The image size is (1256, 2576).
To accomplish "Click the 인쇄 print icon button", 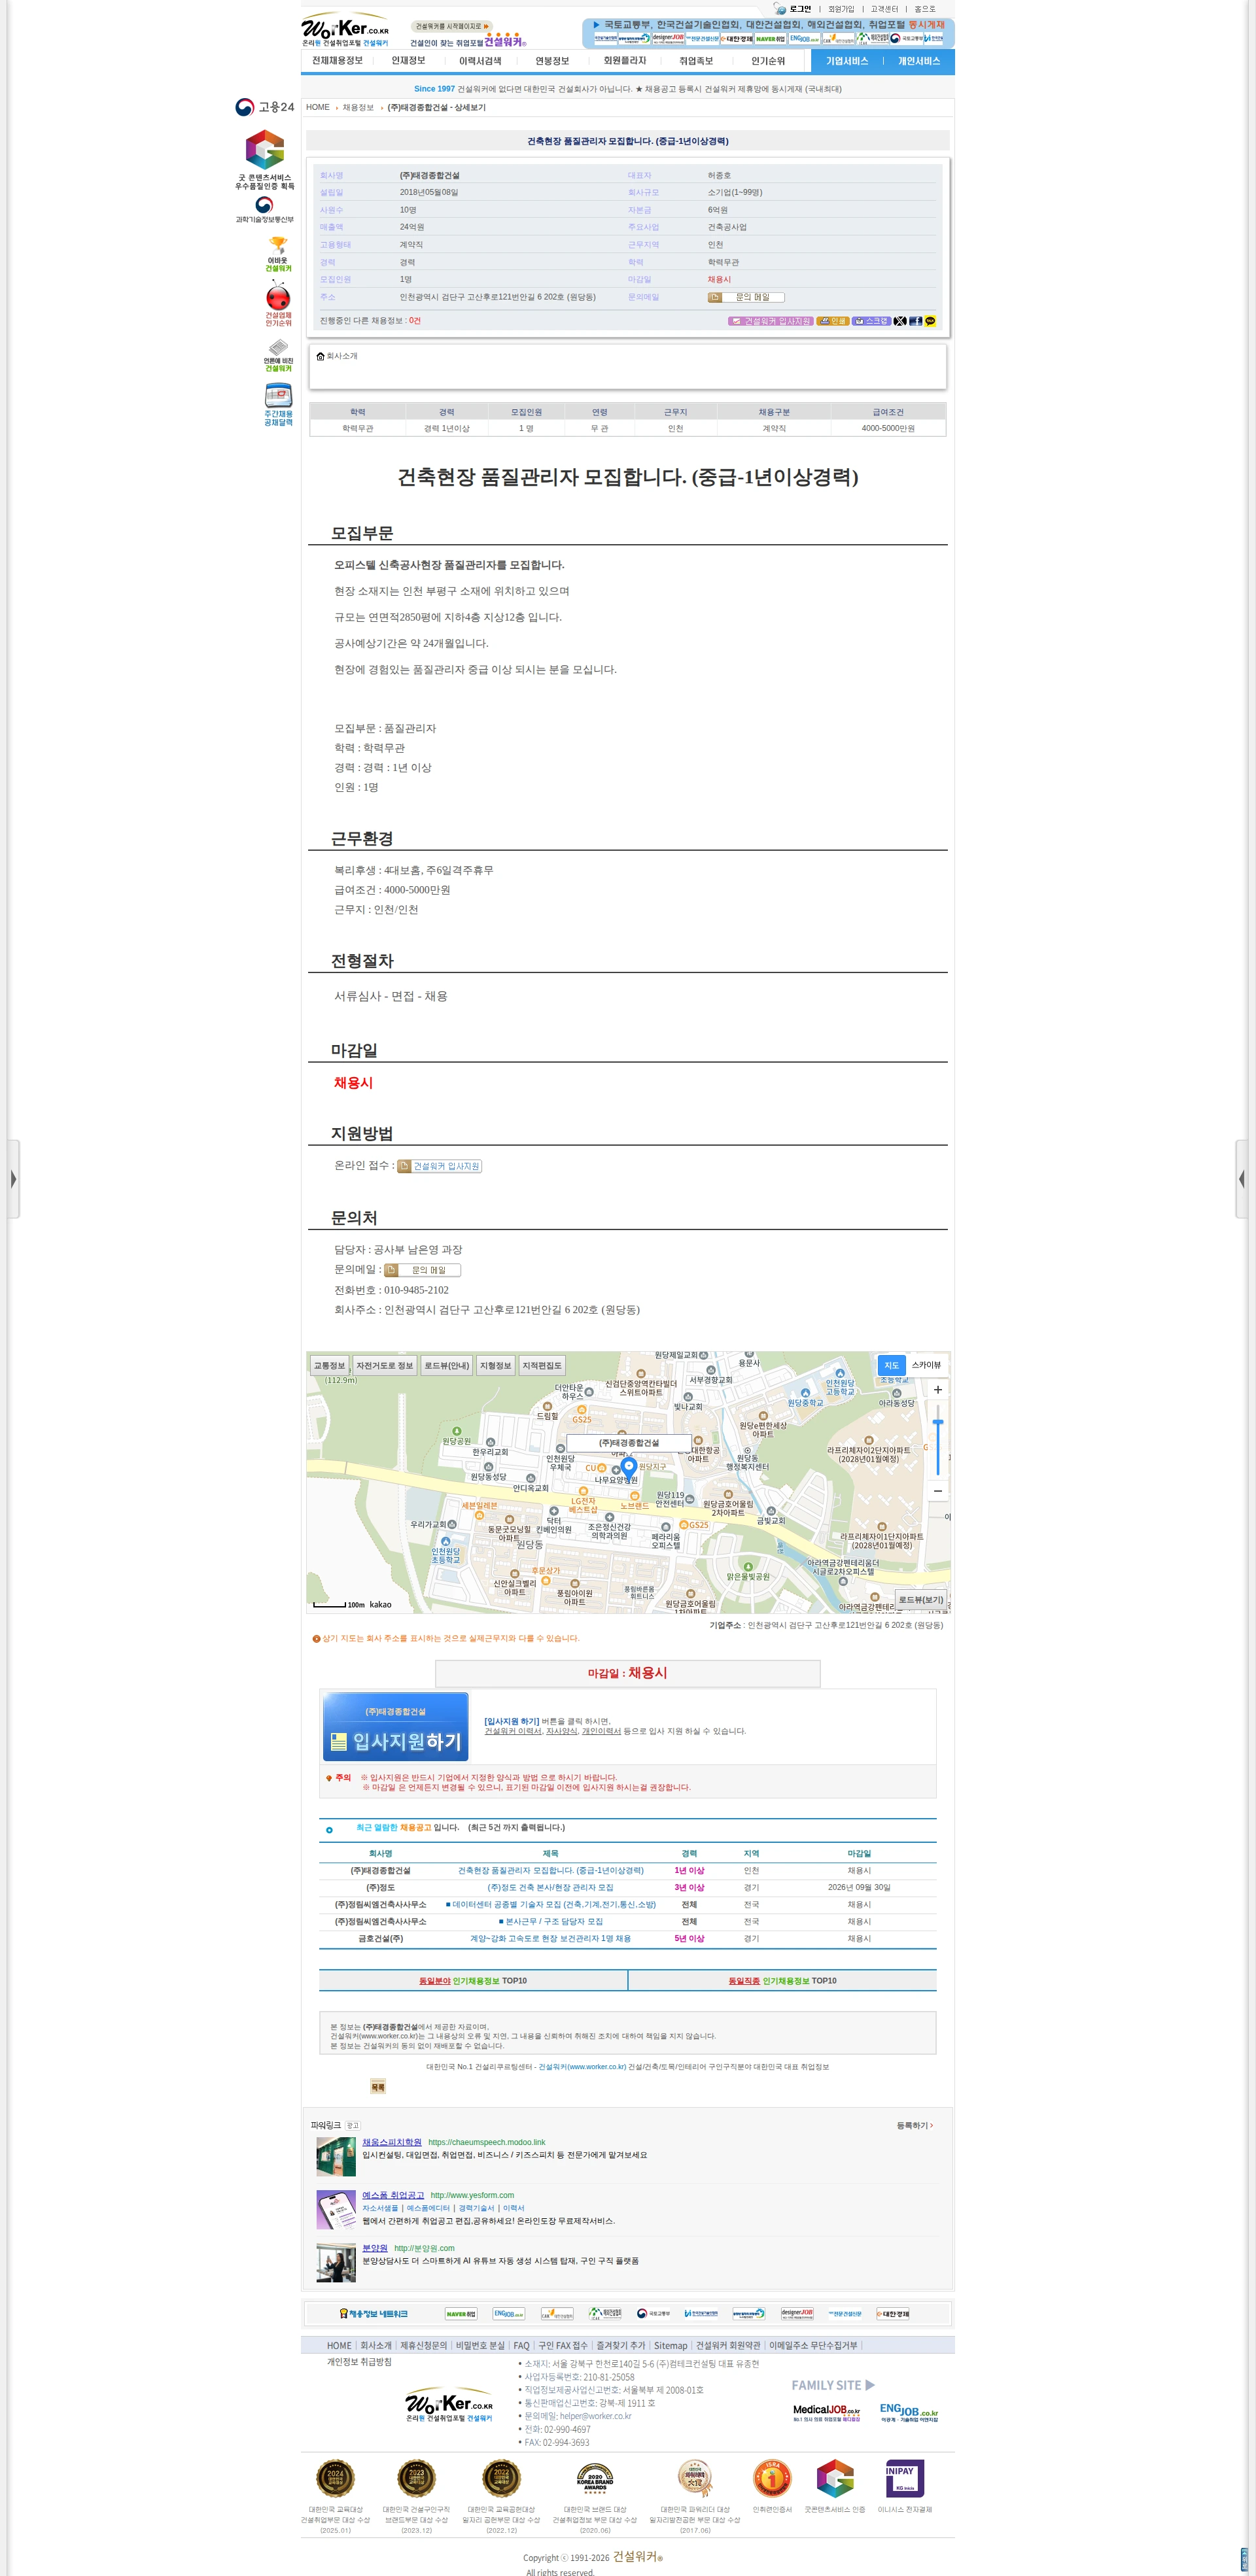I will 832,321.
